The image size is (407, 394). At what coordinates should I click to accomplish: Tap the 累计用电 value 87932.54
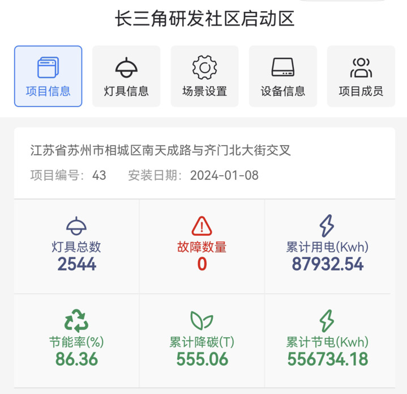click(x=328, y=264)
